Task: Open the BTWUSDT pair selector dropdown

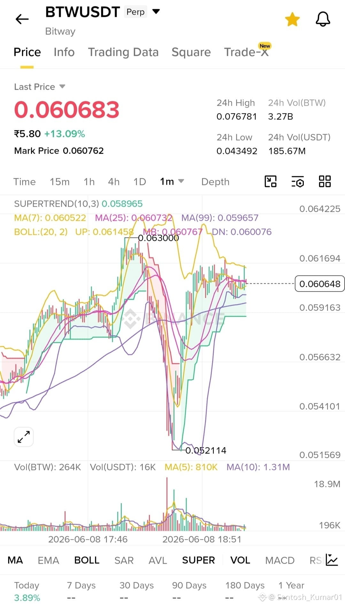Action: [x=156, y=12]
